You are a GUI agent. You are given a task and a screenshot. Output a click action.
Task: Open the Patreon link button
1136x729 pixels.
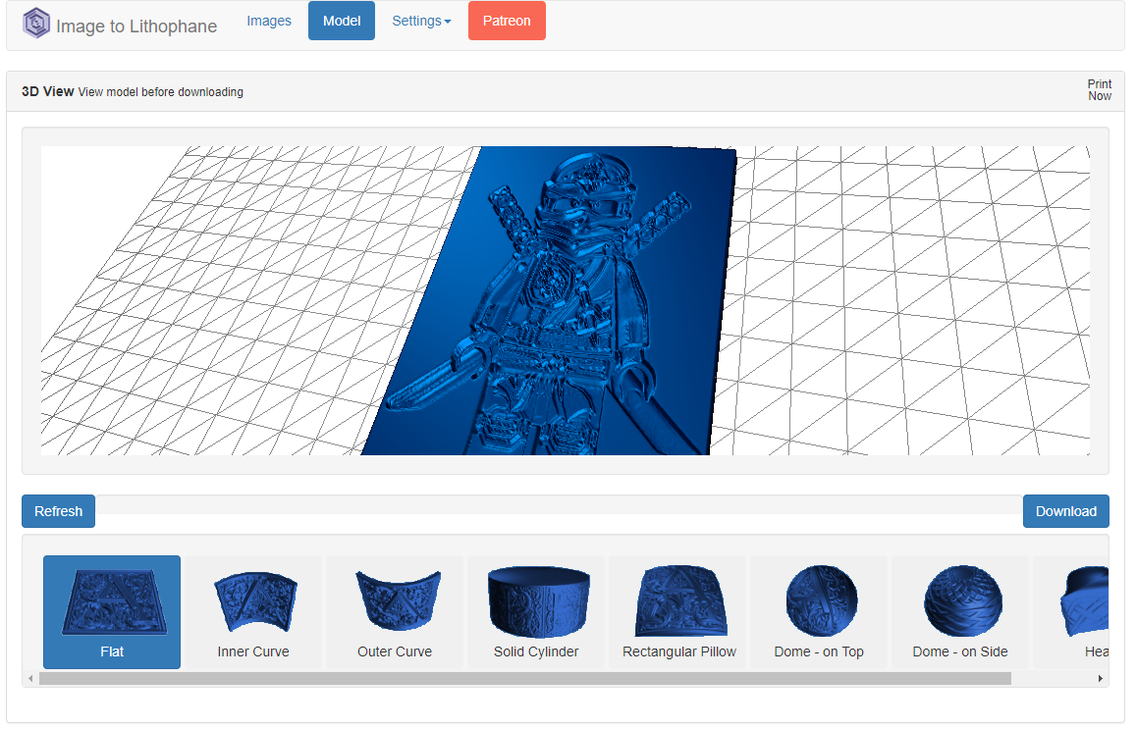click(x=507, y=21)
